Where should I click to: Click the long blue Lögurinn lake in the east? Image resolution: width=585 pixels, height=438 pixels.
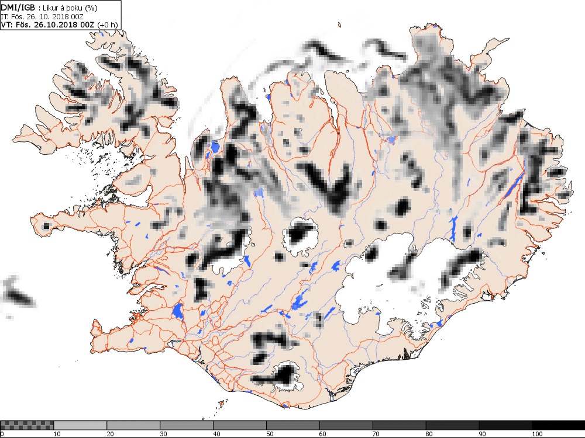(x=514, y=185)
